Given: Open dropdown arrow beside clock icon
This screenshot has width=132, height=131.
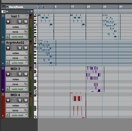Looking at the screenshot, I should [x=32, y=11].
